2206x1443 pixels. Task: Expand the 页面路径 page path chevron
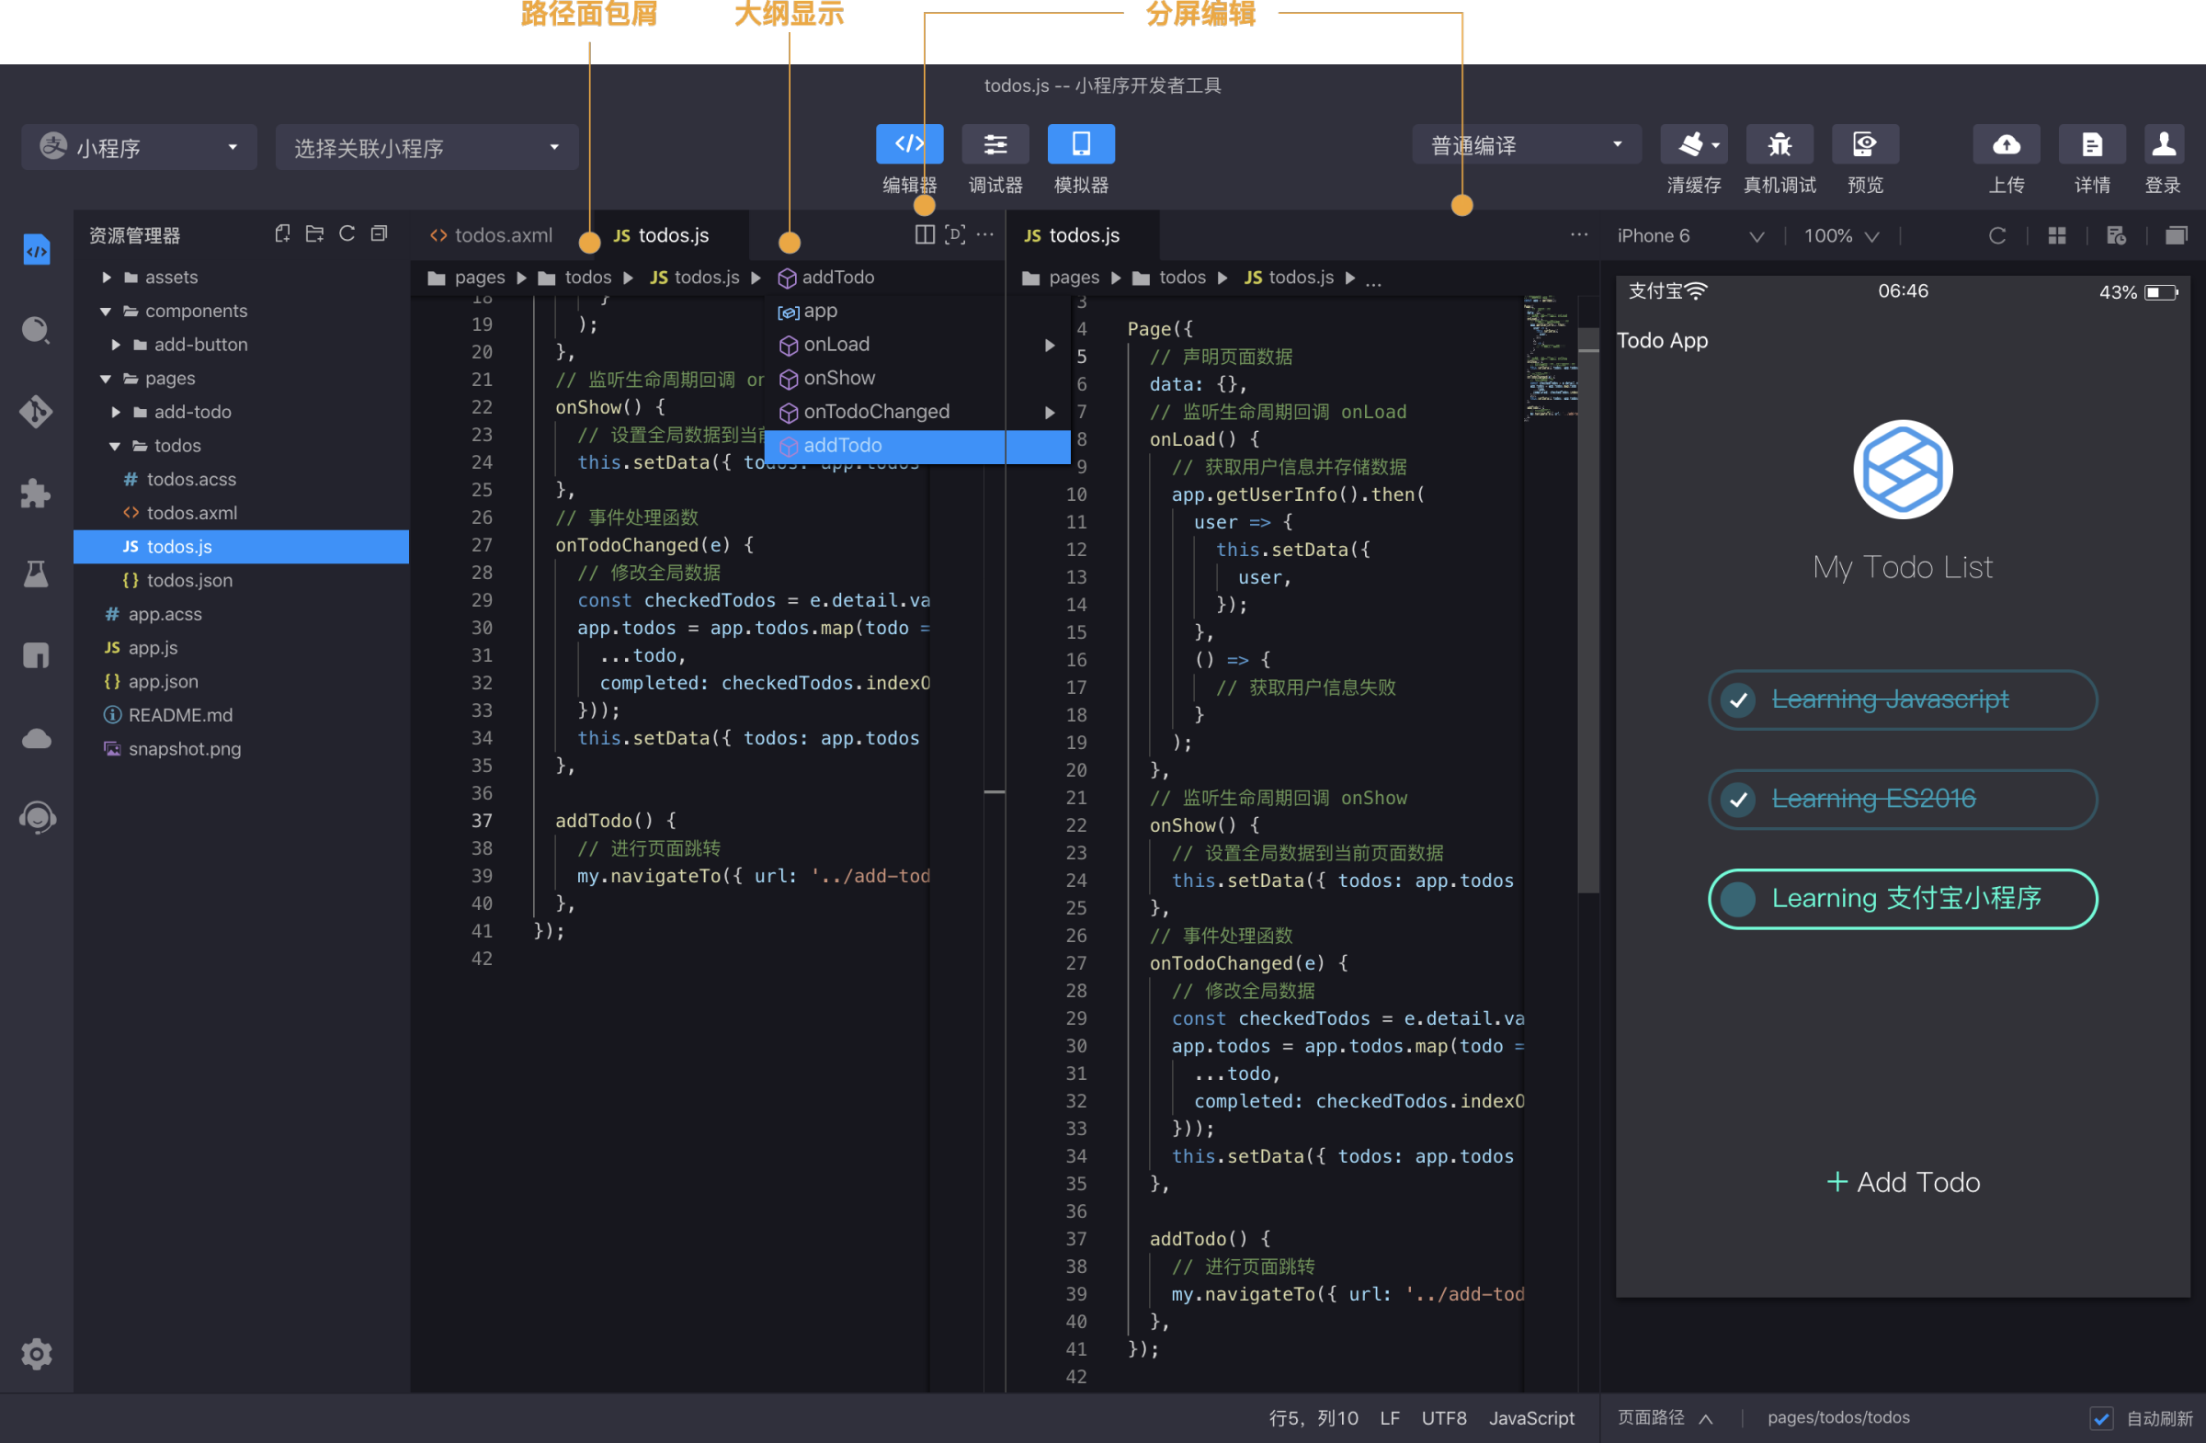[1706, 1418]
